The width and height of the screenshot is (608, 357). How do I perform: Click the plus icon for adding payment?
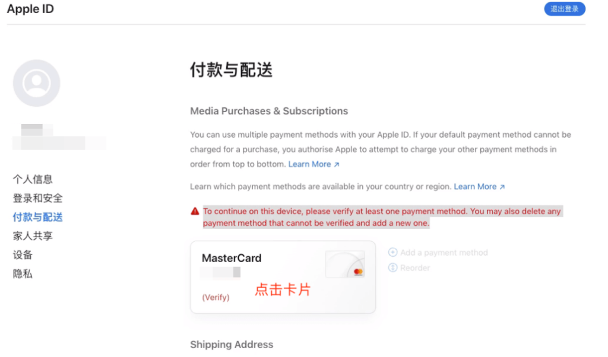(x=393, y=253)
